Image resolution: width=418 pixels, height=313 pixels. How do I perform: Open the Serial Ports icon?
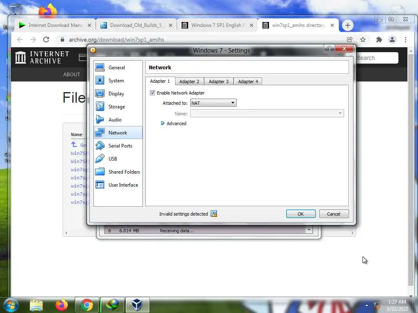click(100, 145)
